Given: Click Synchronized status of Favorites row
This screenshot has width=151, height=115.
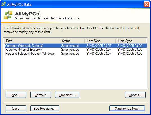Looking at the screenshot, I should click(70, 50).
